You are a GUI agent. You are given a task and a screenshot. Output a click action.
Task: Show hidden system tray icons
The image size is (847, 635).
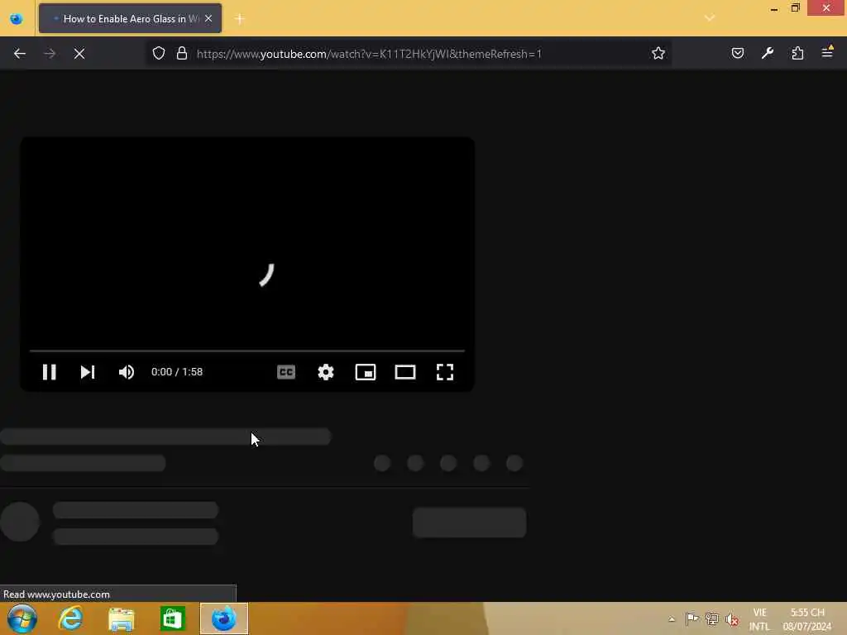(x=672, y=619)
